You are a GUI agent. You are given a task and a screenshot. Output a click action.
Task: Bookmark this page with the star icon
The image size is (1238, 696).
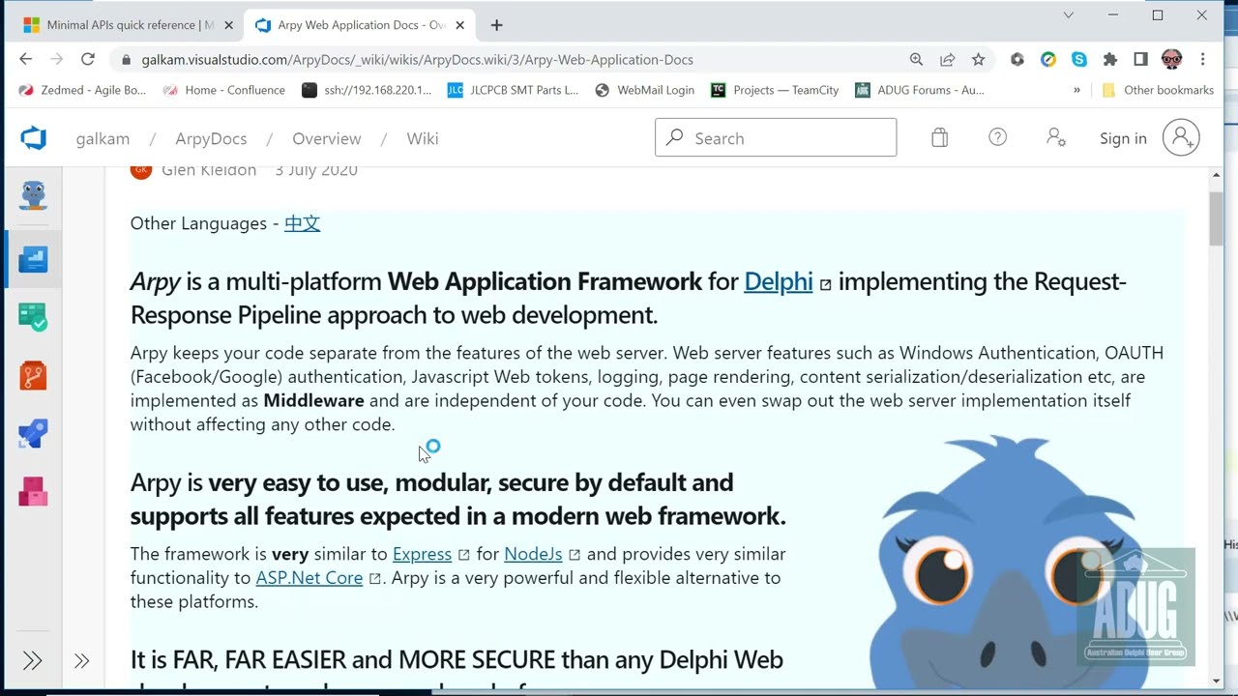978,59
